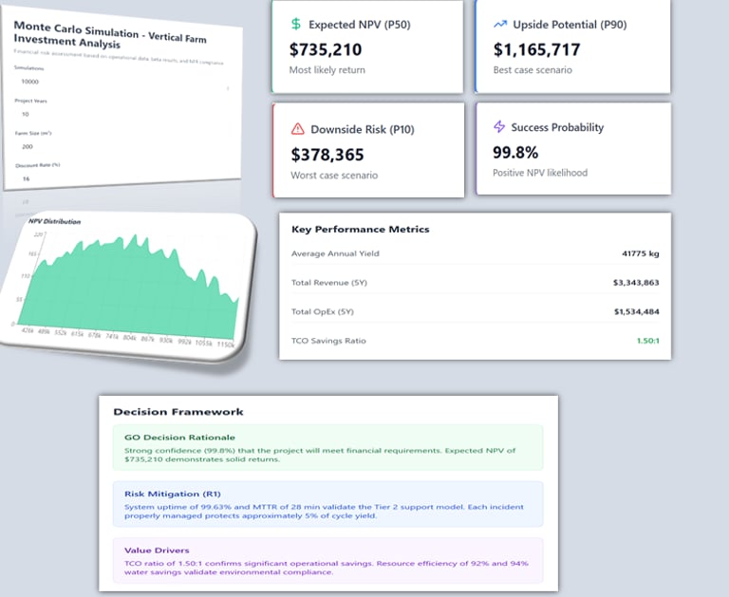This screenshot has height=597, width=729.
Task: Select the Average Annual Yield row
Action: click(x=476, y=253)
